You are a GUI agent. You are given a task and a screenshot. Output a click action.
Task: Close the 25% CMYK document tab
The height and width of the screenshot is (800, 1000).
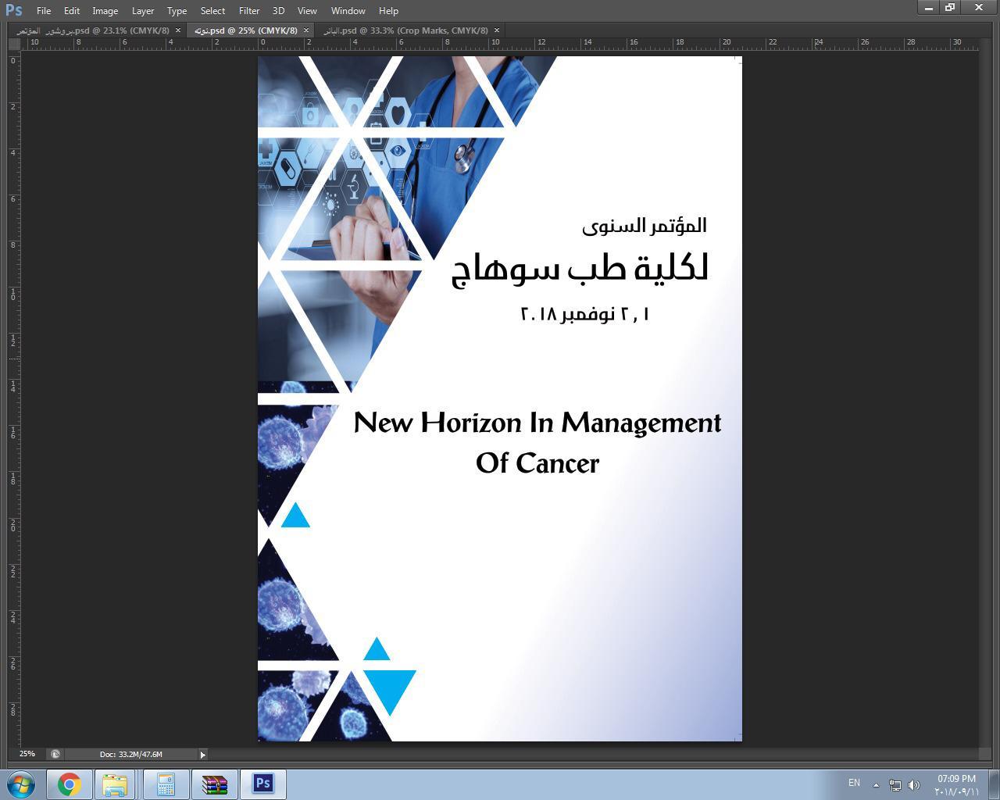306,30
